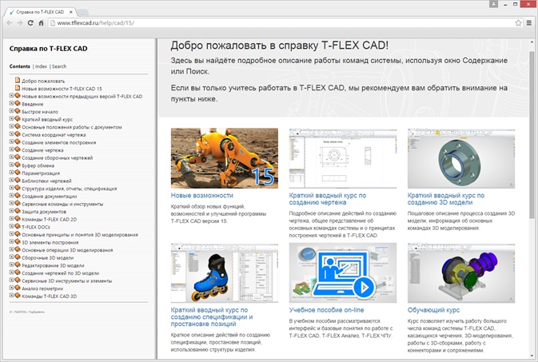
Task: Go to browser Home icon
Action: 41,23
